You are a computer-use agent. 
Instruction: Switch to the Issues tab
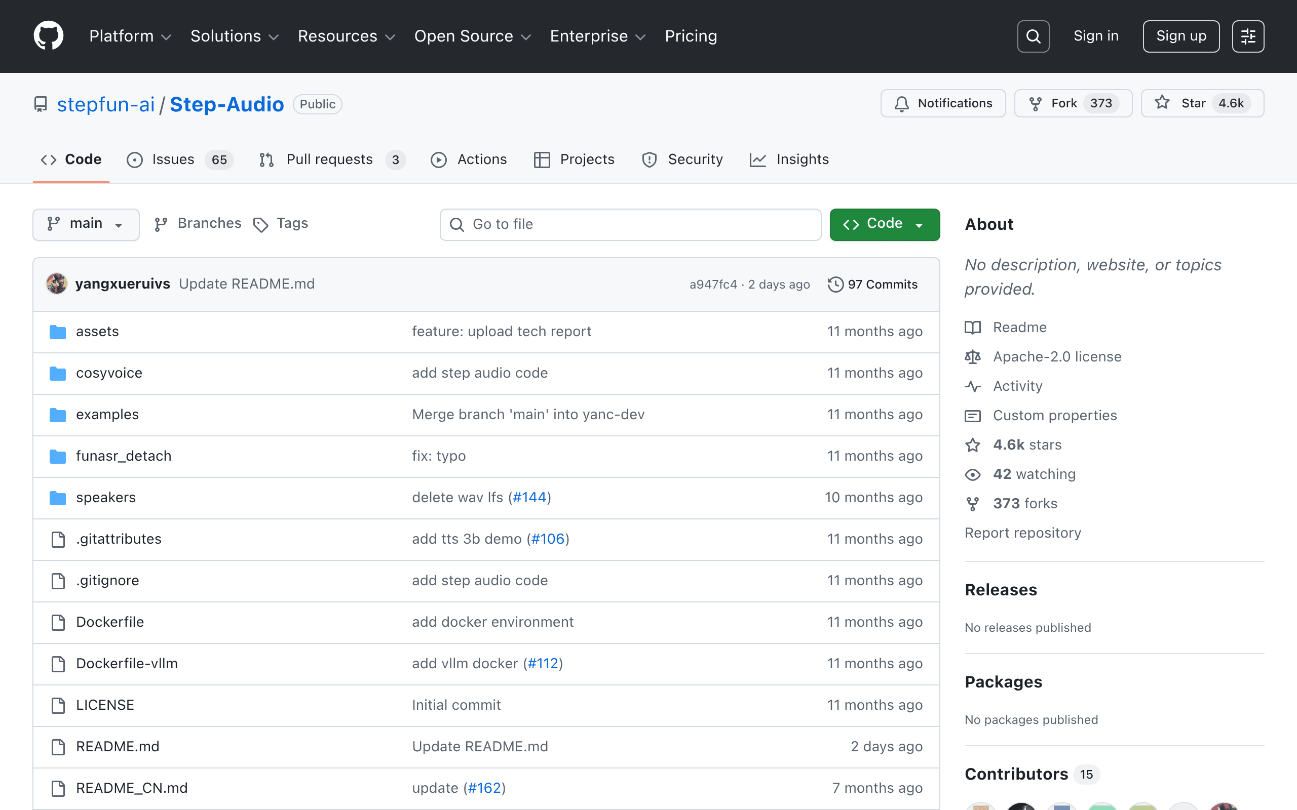(179, 159)
